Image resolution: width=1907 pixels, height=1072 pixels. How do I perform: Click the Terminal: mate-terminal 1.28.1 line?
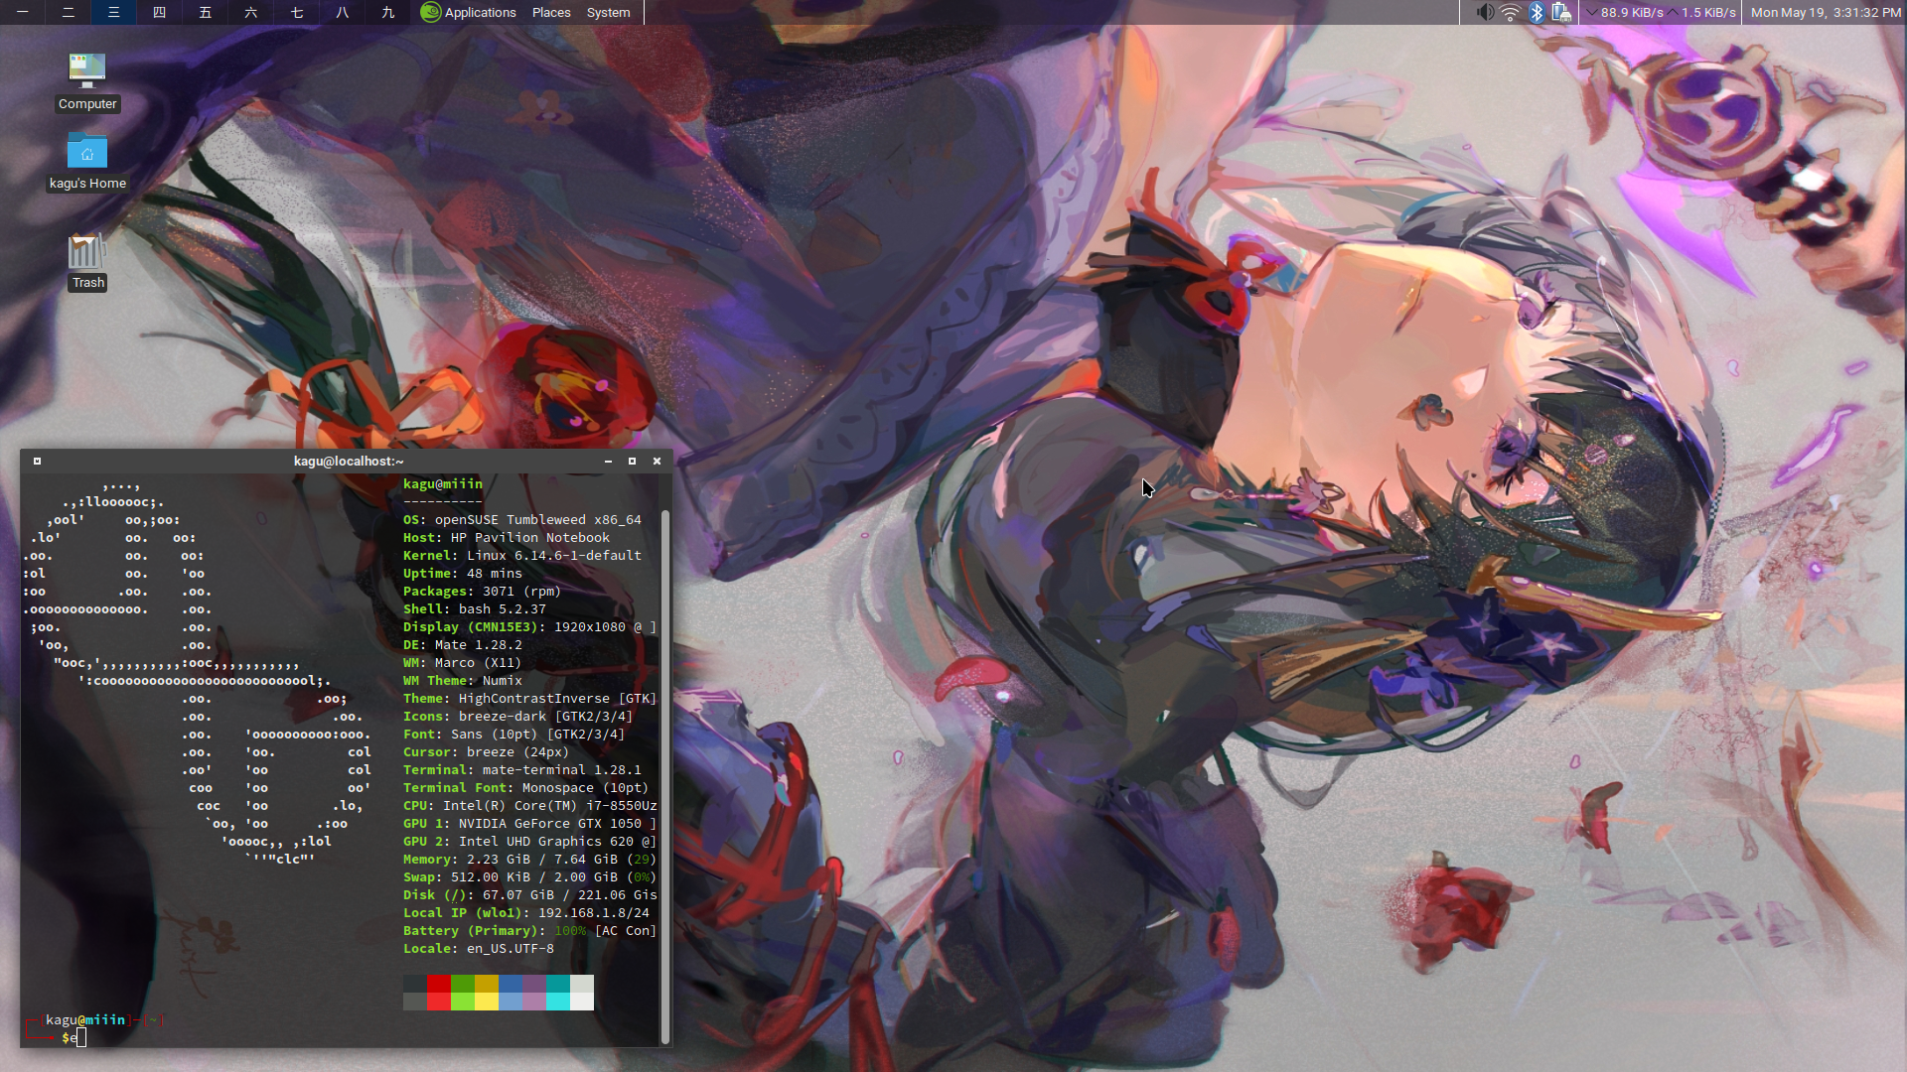click(x=522, y=769)
